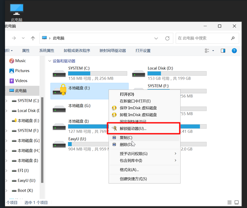Select the Local Disk (I:) drive icon
The height and width of the screenshot is (208, 247).
59,127
